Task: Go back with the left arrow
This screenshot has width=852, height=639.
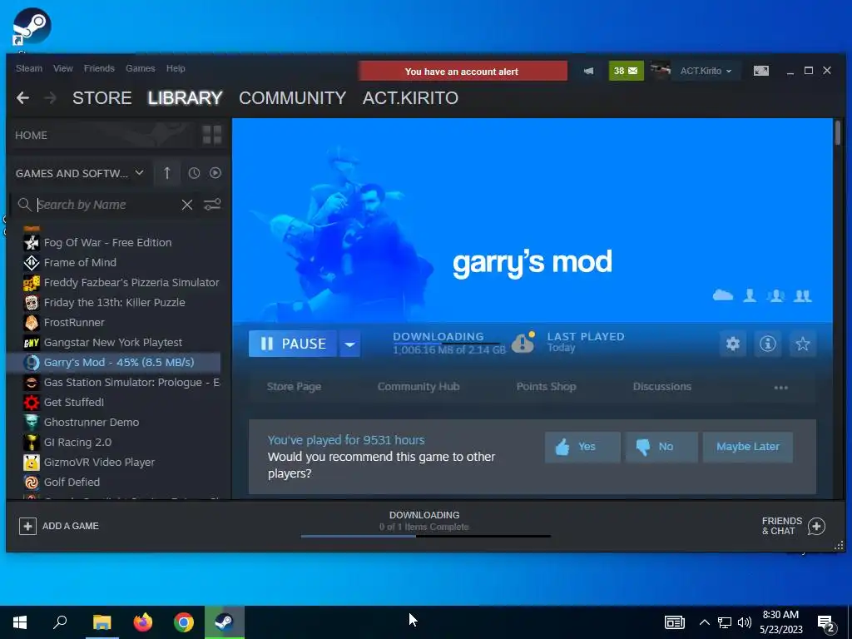Action: (22, 98)
